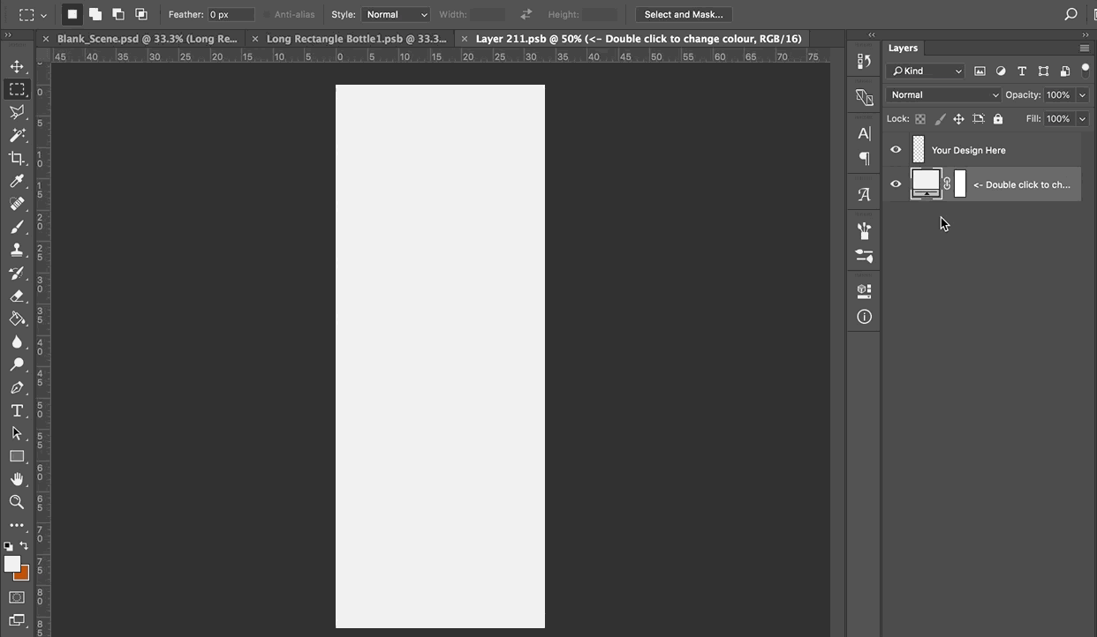Select the Layers panel tab
The width and height of the screenshot is (1097, 637).
903,48
